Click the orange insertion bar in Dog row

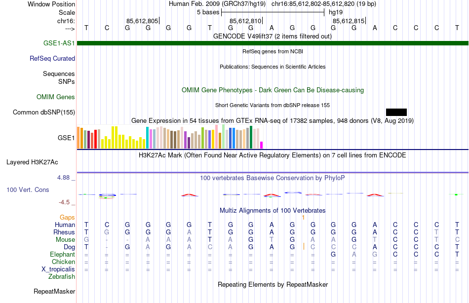(x=304, y=246)
